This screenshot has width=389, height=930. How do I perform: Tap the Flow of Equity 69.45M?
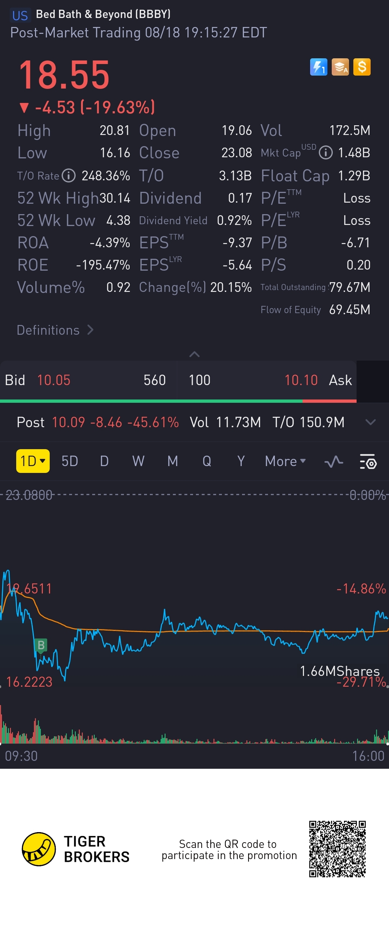click(350, 310)
